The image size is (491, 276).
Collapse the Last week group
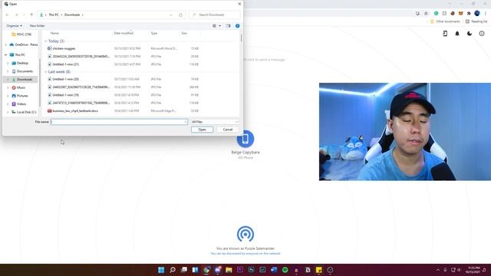pyautogui.click(x=46, y=71)
